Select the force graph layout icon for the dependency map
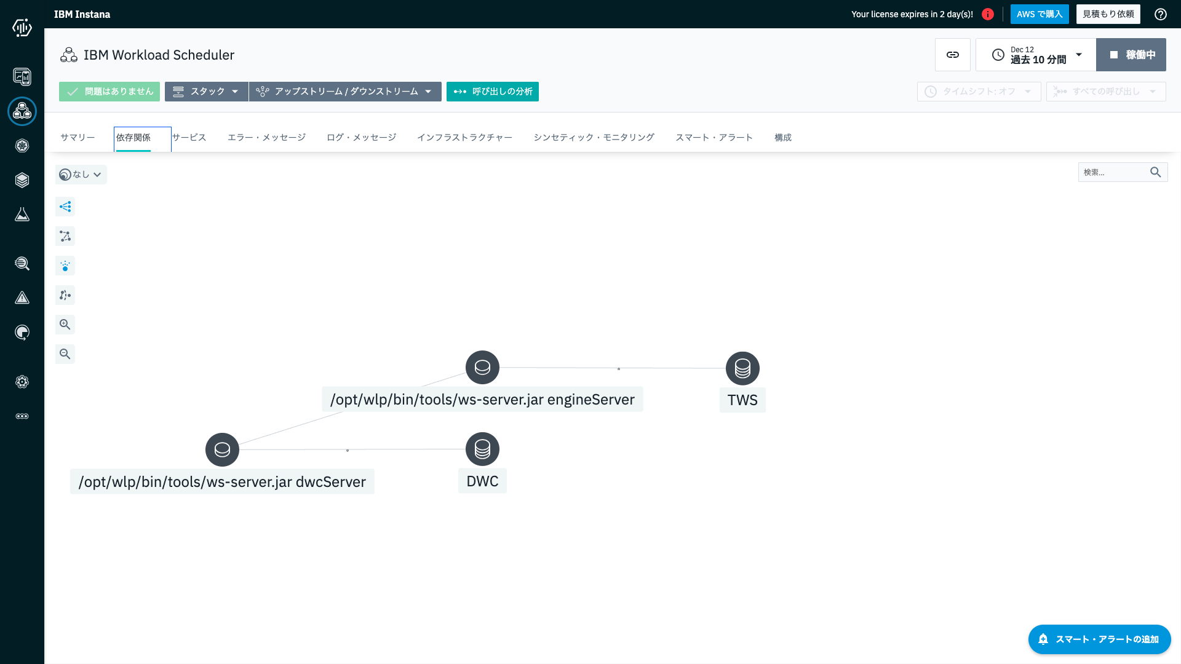The image size is (1181, 664). [x=65, y=236]
